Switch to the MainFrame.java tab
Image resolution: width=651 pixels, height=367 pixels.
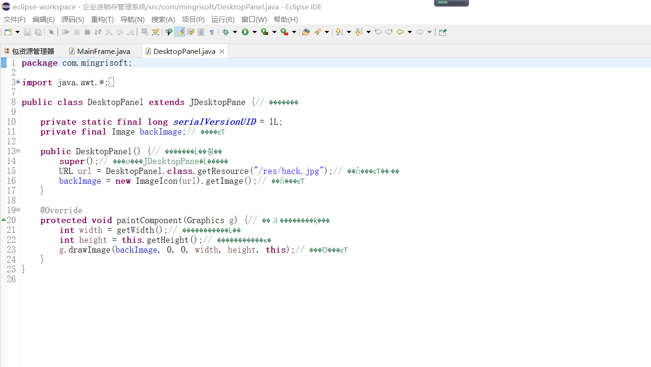pos(100,51)
